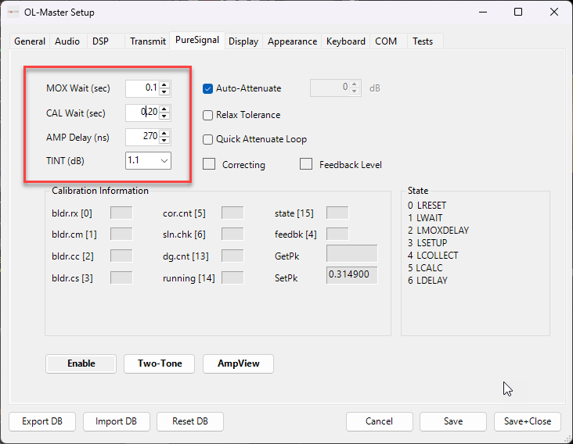
Task: Click the Correcting indicator box
Action: pyautogui.click(x=209, y=164)
